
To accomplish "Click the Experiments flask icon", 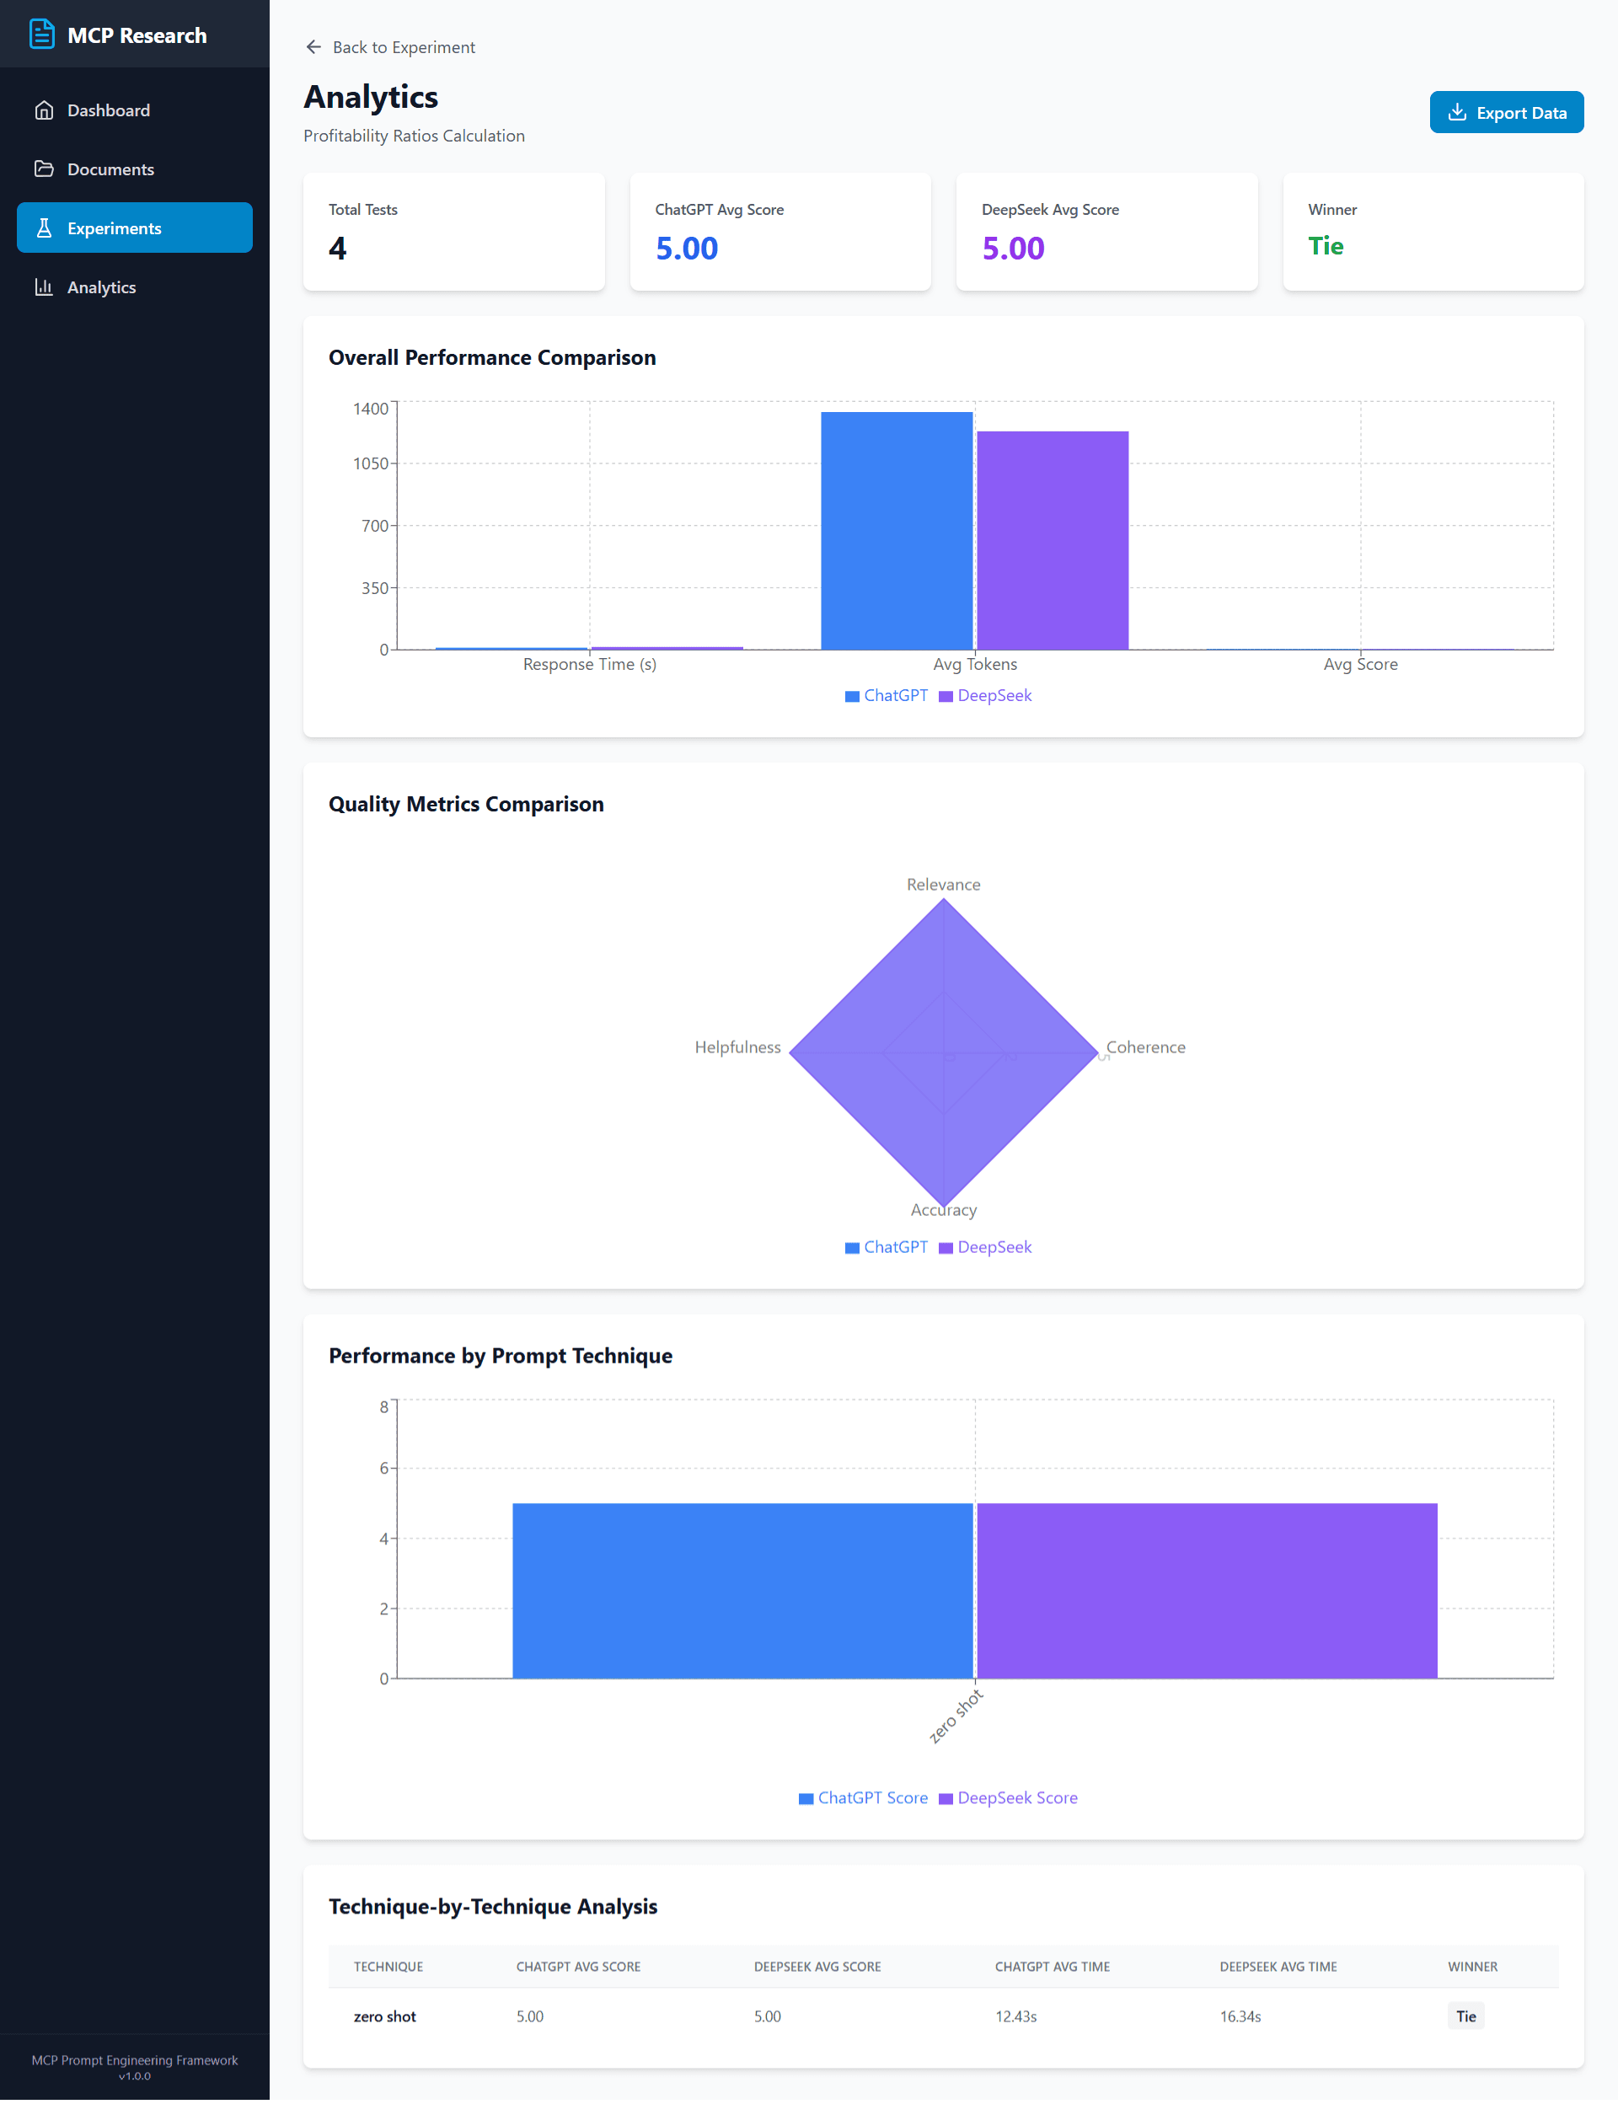I will pos(46,228).
